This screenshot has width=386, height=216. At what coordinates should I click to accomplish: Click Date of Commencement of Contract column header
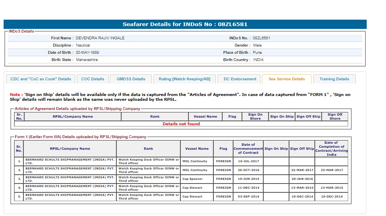click(x=248, y=149)
